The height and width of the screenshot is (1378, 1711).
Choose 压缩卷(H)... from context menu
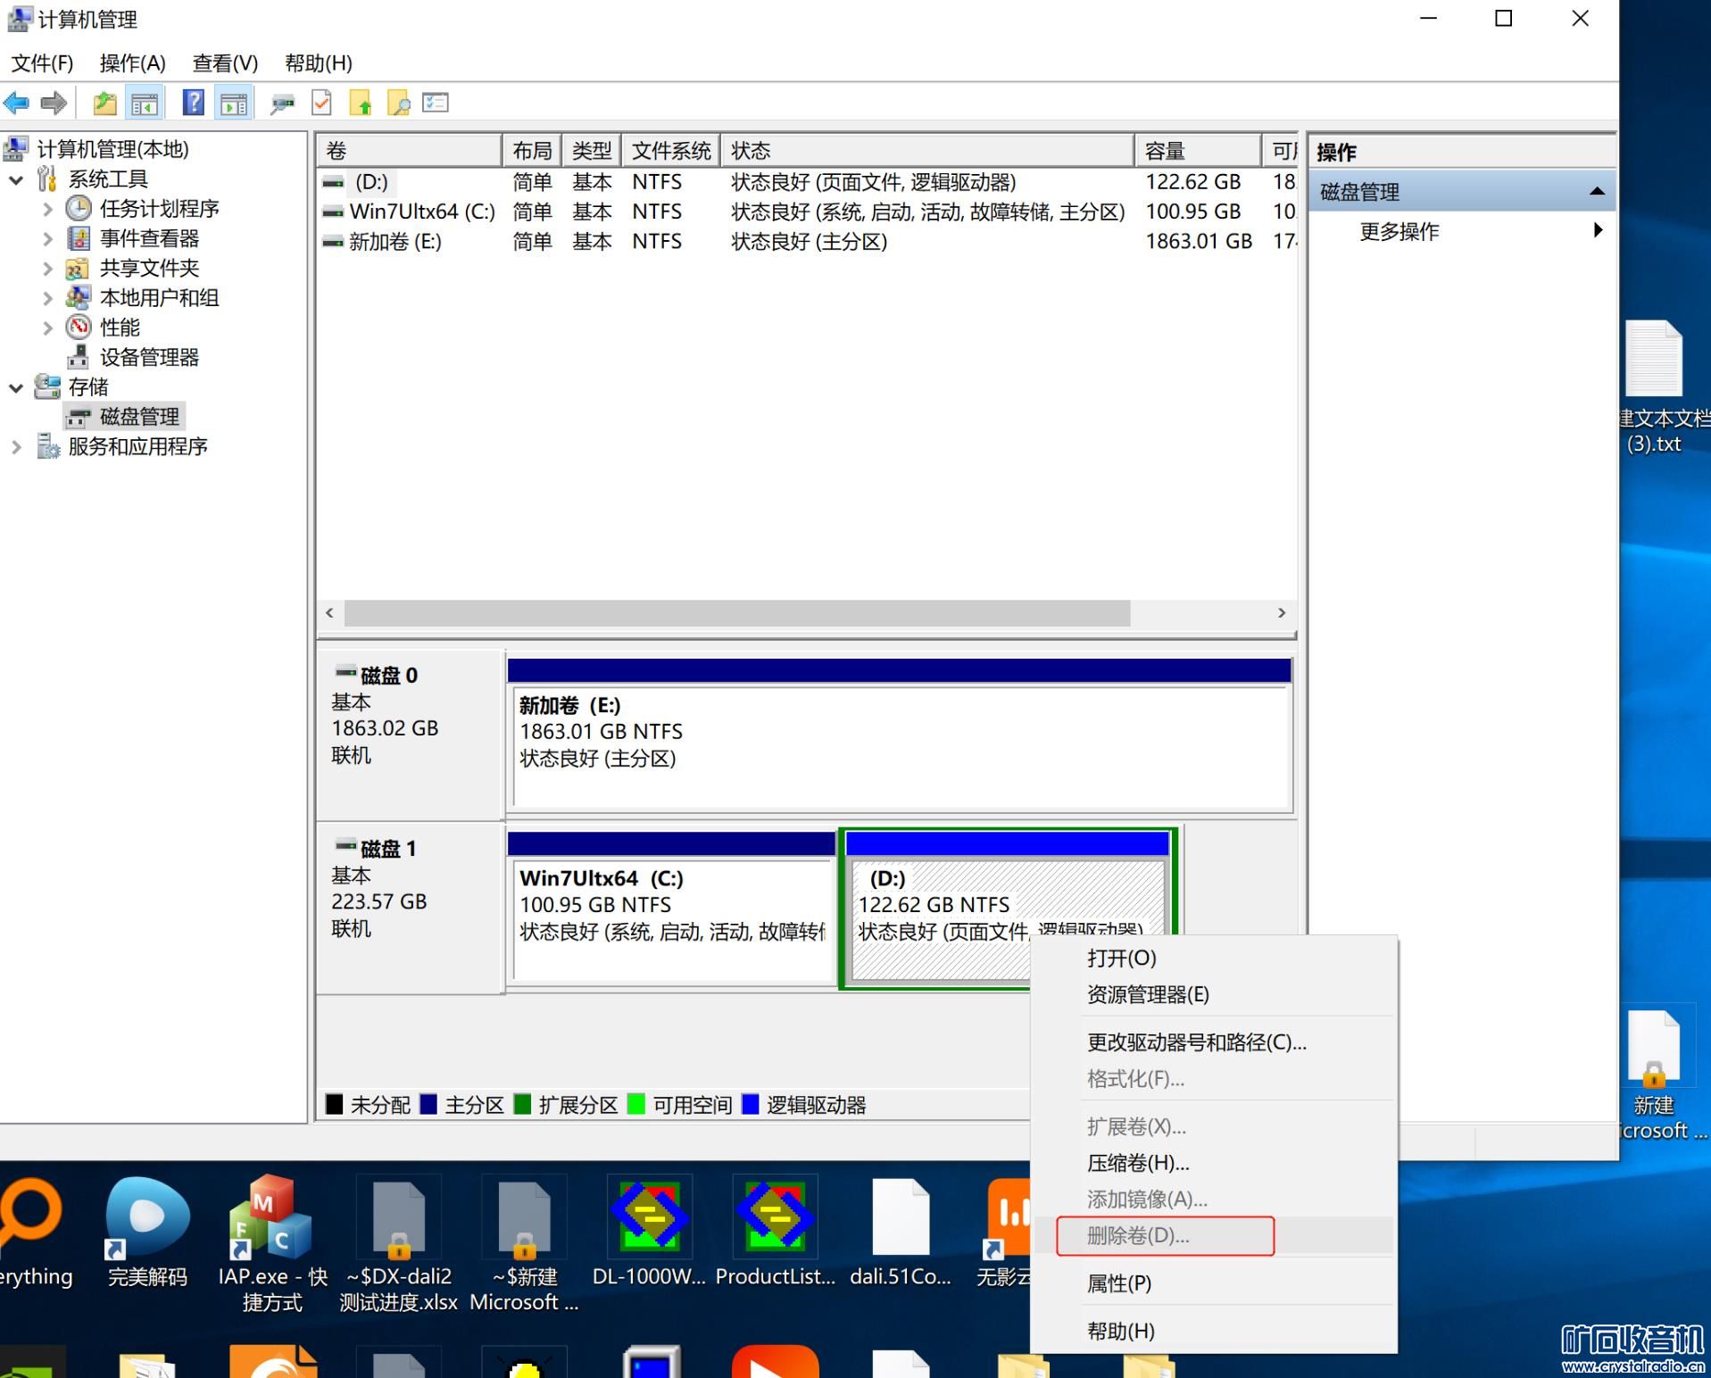point(1137,1163)
